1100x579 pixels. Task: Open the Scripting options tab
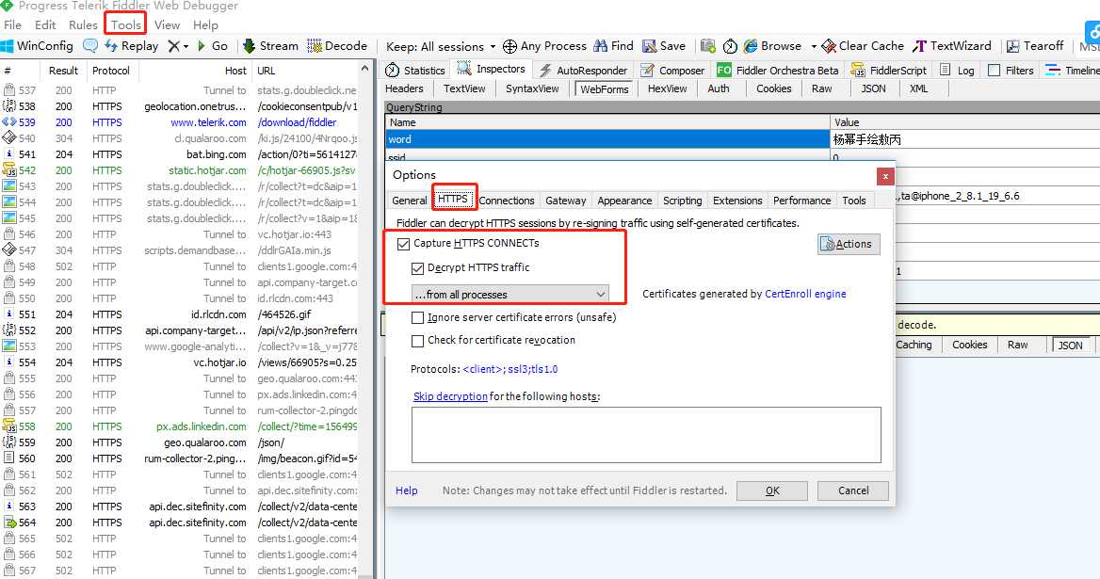[x=683, y=201]
